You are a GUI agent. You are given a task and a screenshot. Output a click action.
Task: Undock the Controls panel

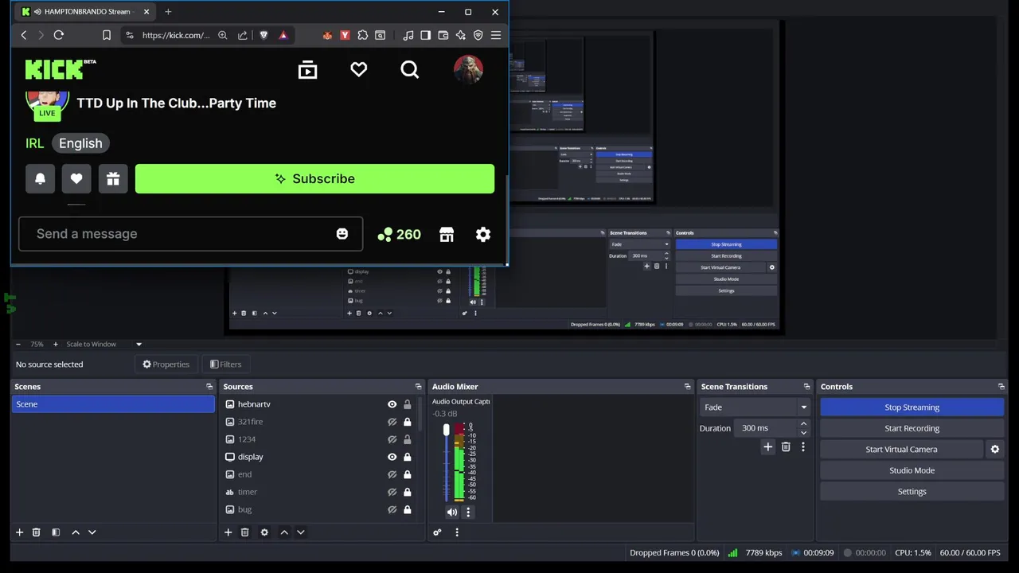1001,387
